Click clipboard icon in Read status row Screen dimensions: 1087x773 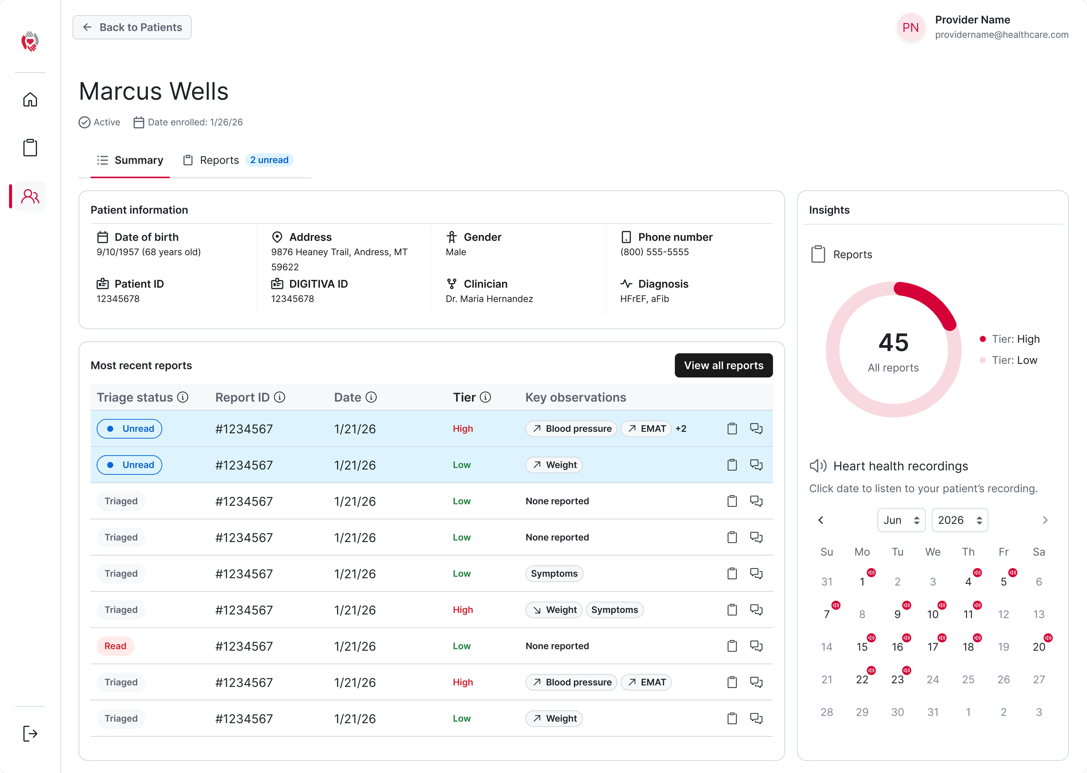click(x=732, y=646)
